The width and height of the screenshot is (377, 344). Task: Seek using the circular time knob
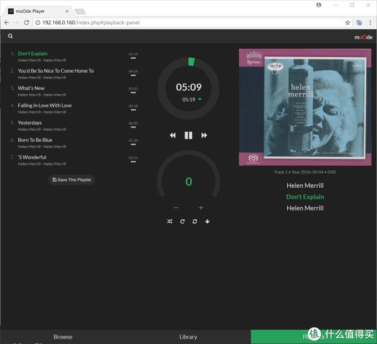tap(188, 89)
